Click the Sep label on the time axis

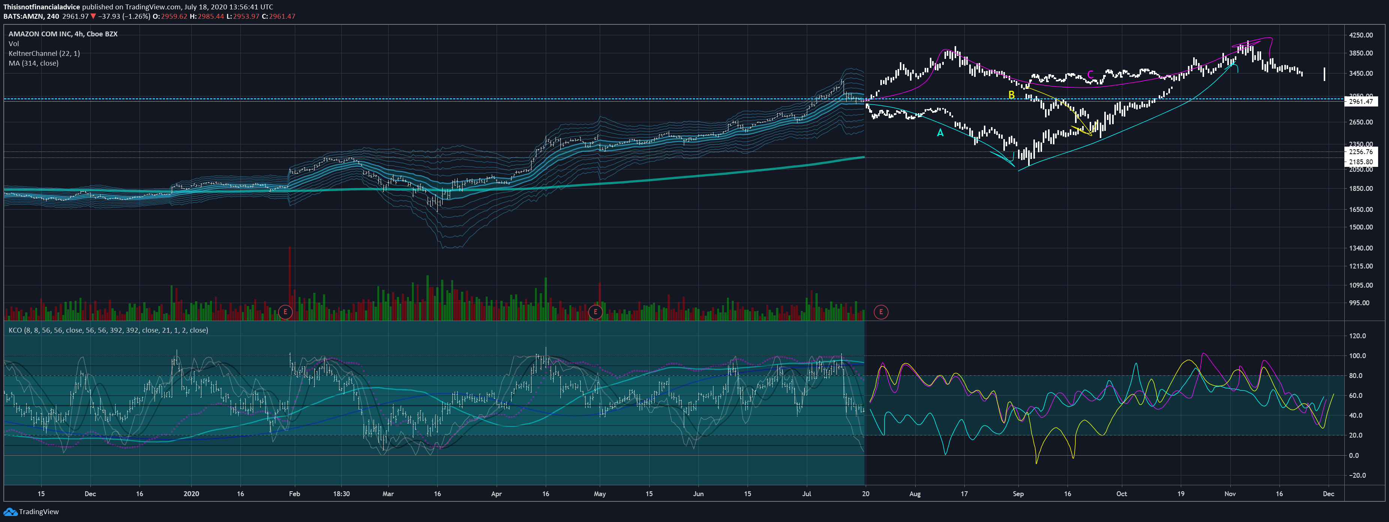click(x=1018, y=494)
